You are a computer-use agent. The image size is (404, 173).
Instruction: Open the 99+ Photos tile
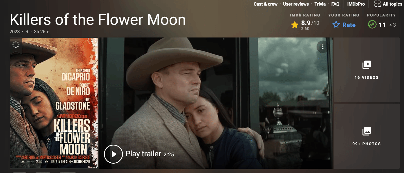(366, 136)
